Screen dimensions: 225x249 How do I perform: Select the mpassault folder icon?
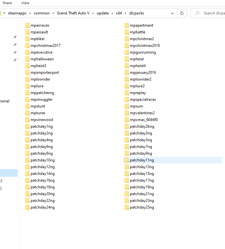pyautogui.click(x=27, y=32)
